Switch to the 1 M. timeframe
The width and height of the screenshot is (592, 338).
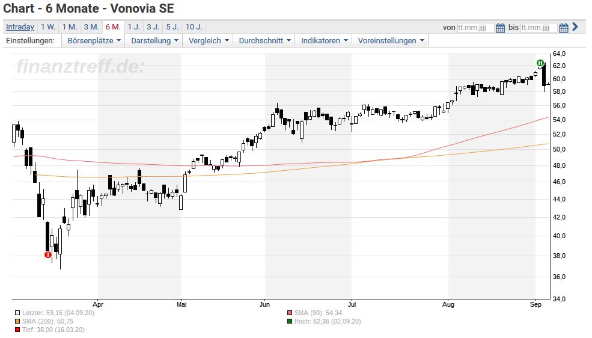pyautogui.click(x=70, y=27)
